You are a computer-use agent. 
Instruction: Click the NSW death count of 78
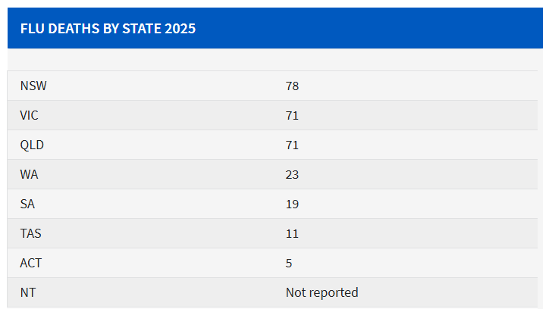point(293,86)
